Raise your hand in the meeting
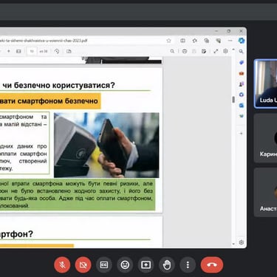Viewport: 277px width, 277px height. coord(167,265)
